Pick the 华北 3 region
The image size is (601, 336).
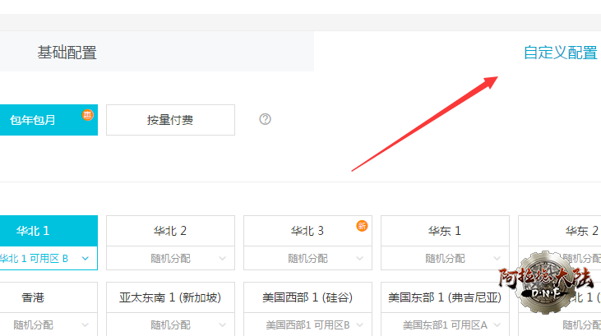click(307, 231)
